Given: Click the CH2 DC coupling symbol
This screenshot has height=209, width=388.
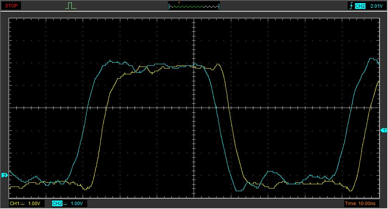Looking at the screenshot, I should click(65, 203).
